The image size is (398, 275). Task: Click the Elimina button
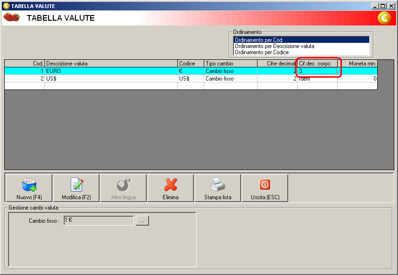[x=171, y=188]
